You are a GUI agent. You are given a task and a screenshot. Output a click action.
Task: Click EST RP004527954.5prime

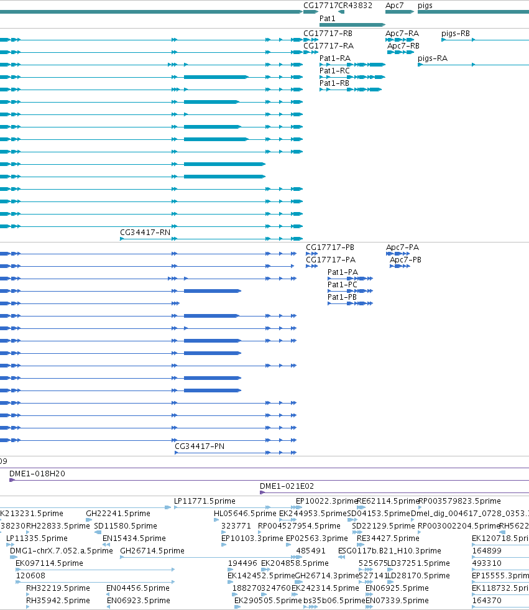pyautogui.click(x=299, y=526)
